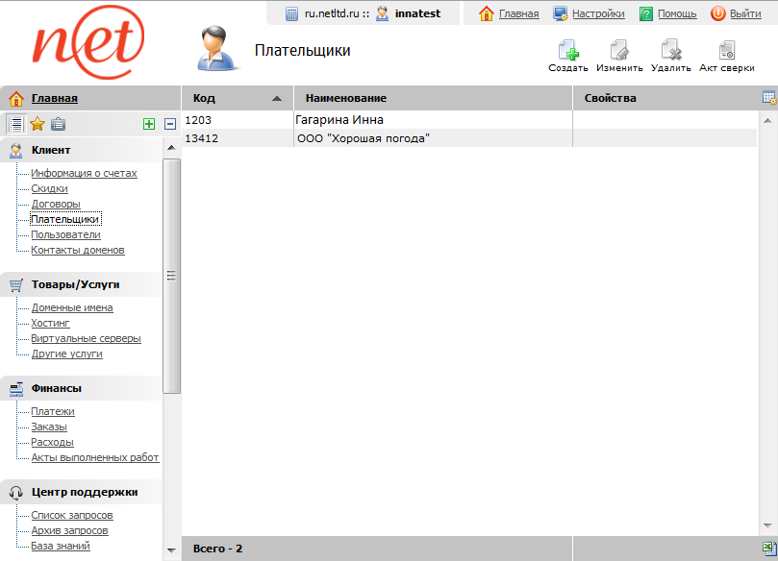Show favorites with the star icon

38,123
